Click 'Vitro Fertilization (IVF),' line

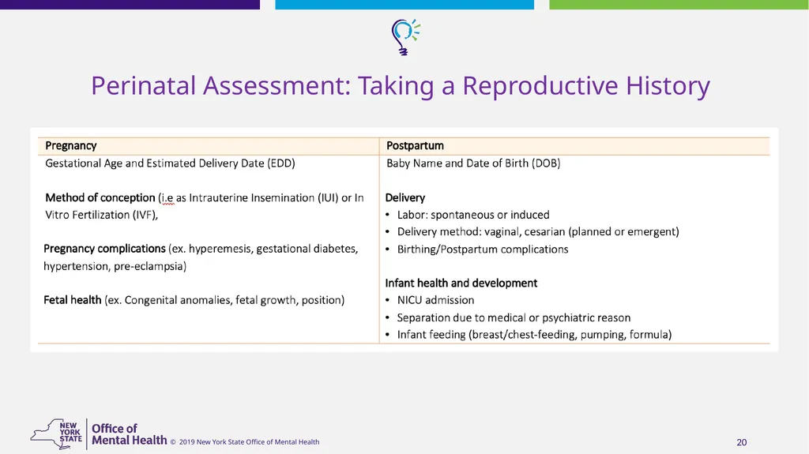click(102, 215)
